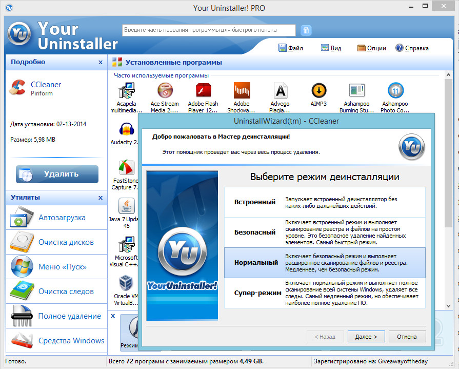Select the Ace Stream Media program icon
The width and height of the screenshot is (459, 369).
tap(165, 90)
